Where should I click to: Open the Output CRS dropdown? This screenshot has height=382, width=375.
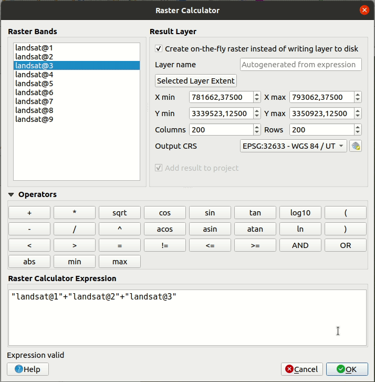click(x=293, y=146)
